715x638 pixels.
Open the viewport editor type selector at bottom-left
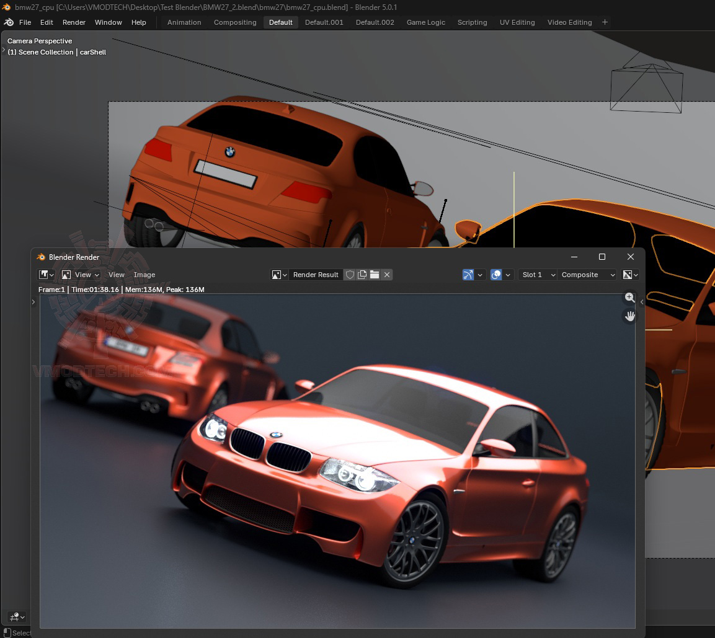point(17,617)
